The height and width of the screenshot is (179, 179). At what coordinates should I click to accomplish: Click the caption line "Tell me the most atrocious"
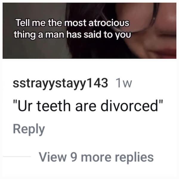click(72, 23)
